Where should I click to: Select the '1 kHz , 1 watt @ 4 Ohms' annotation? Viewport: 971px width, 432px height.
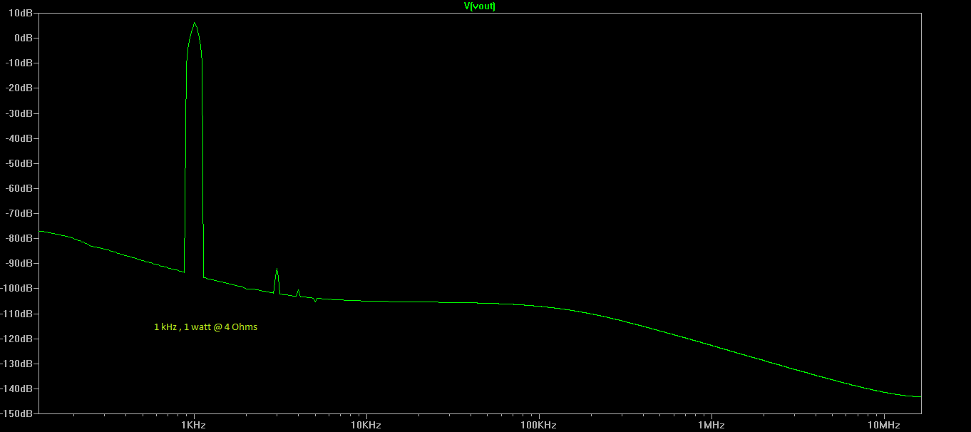click(x=205, y=327)
